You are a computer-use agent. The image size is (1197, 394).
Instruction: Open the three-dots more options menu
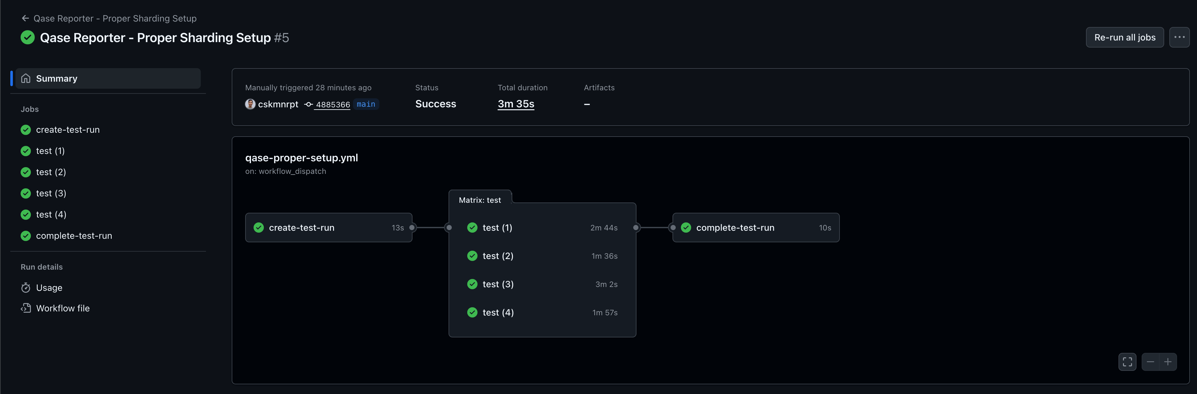[x=1179, y=38]
